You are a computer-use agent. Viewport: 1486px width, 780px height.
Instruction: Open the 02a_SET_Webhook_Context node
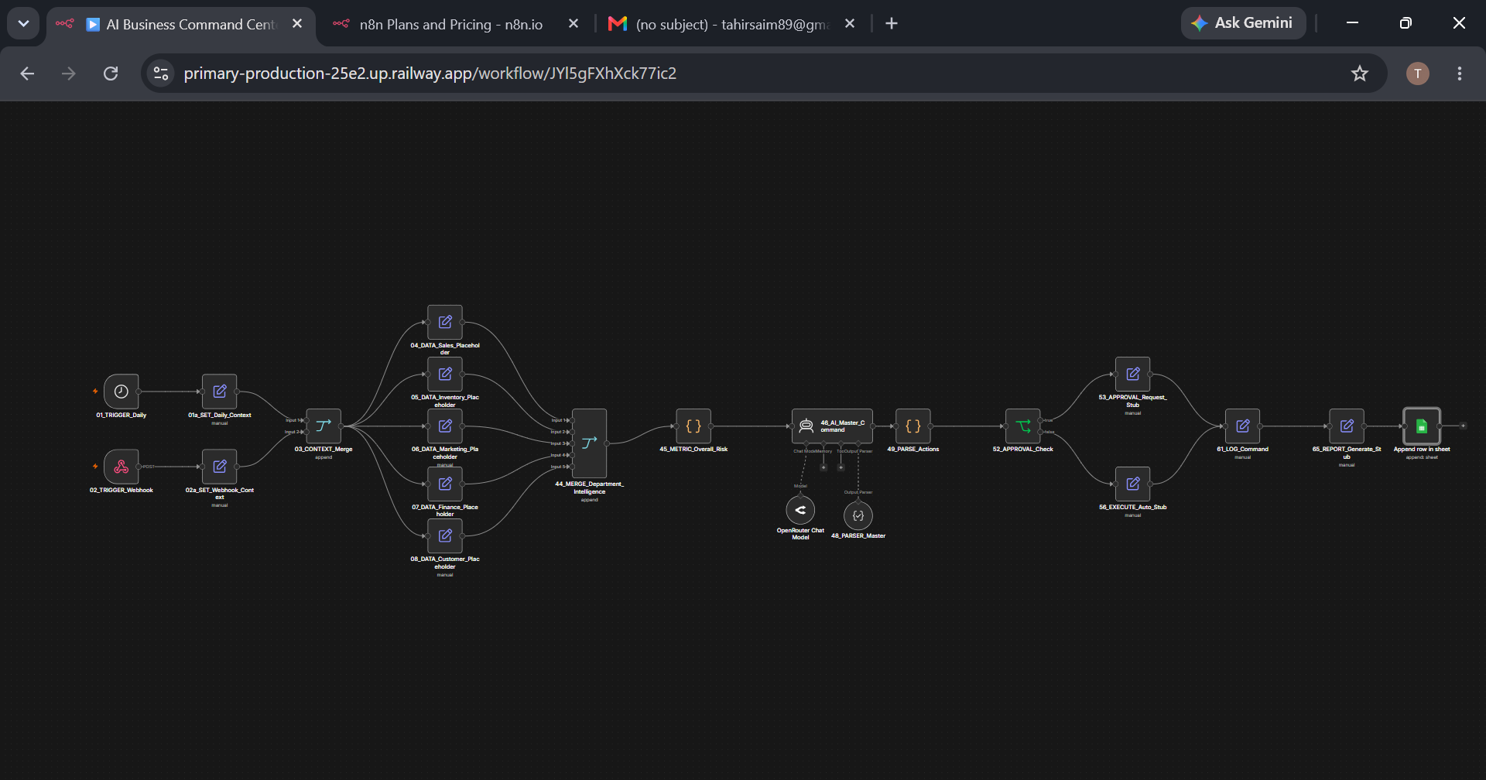220,467
